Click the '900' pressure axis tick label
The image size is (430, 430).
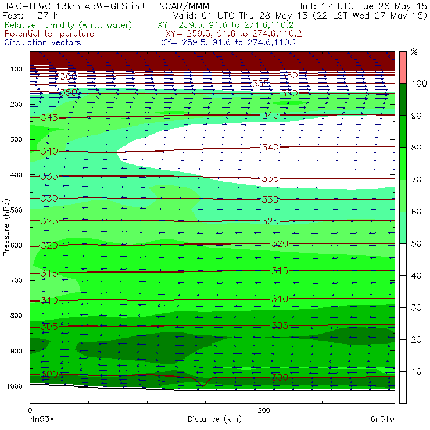16,351
